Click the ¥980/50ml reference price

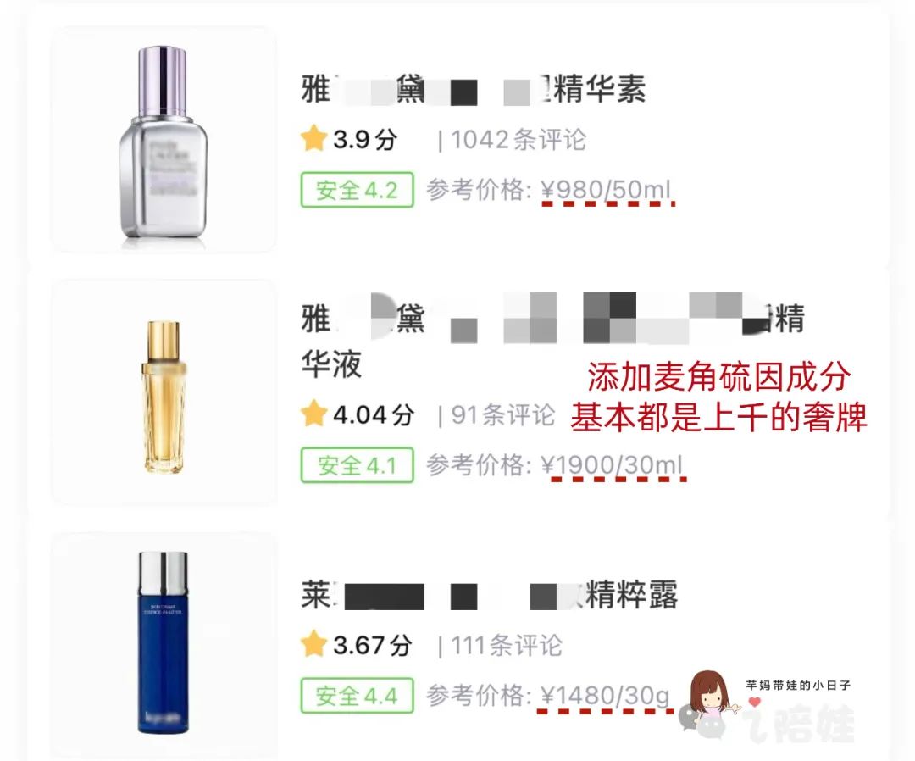point(607,190)
